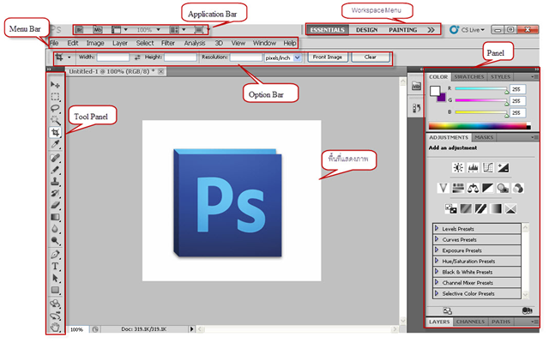
Task: Collapse the right panel dock to icons
Action: pyautogui.click(x=536, y=69)
